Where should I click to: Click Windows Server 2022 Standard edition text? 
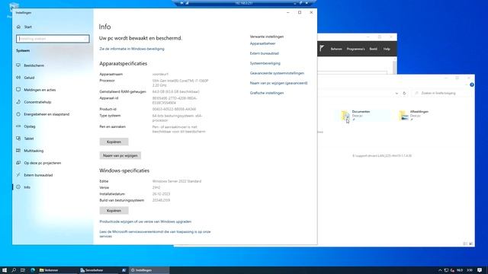[x=177, y=181]
